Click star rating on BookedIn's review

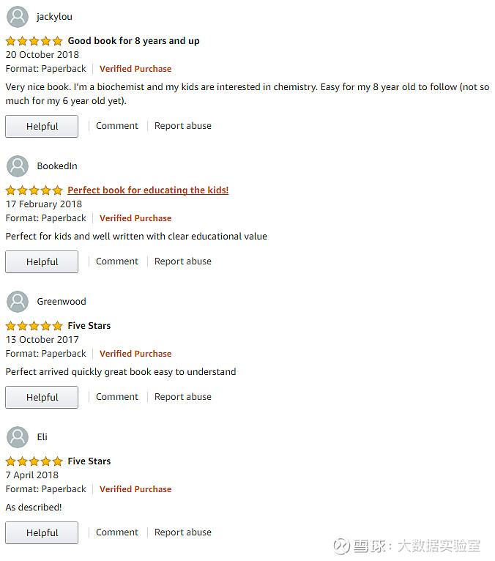34,190
